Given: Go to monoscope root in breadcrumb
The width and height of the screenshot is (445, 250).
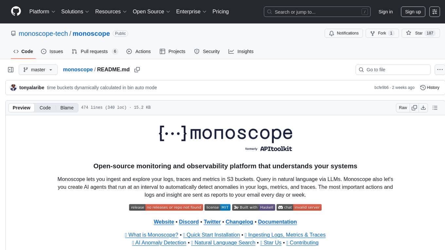Looking at the screenshot, I should pos(78,69).
